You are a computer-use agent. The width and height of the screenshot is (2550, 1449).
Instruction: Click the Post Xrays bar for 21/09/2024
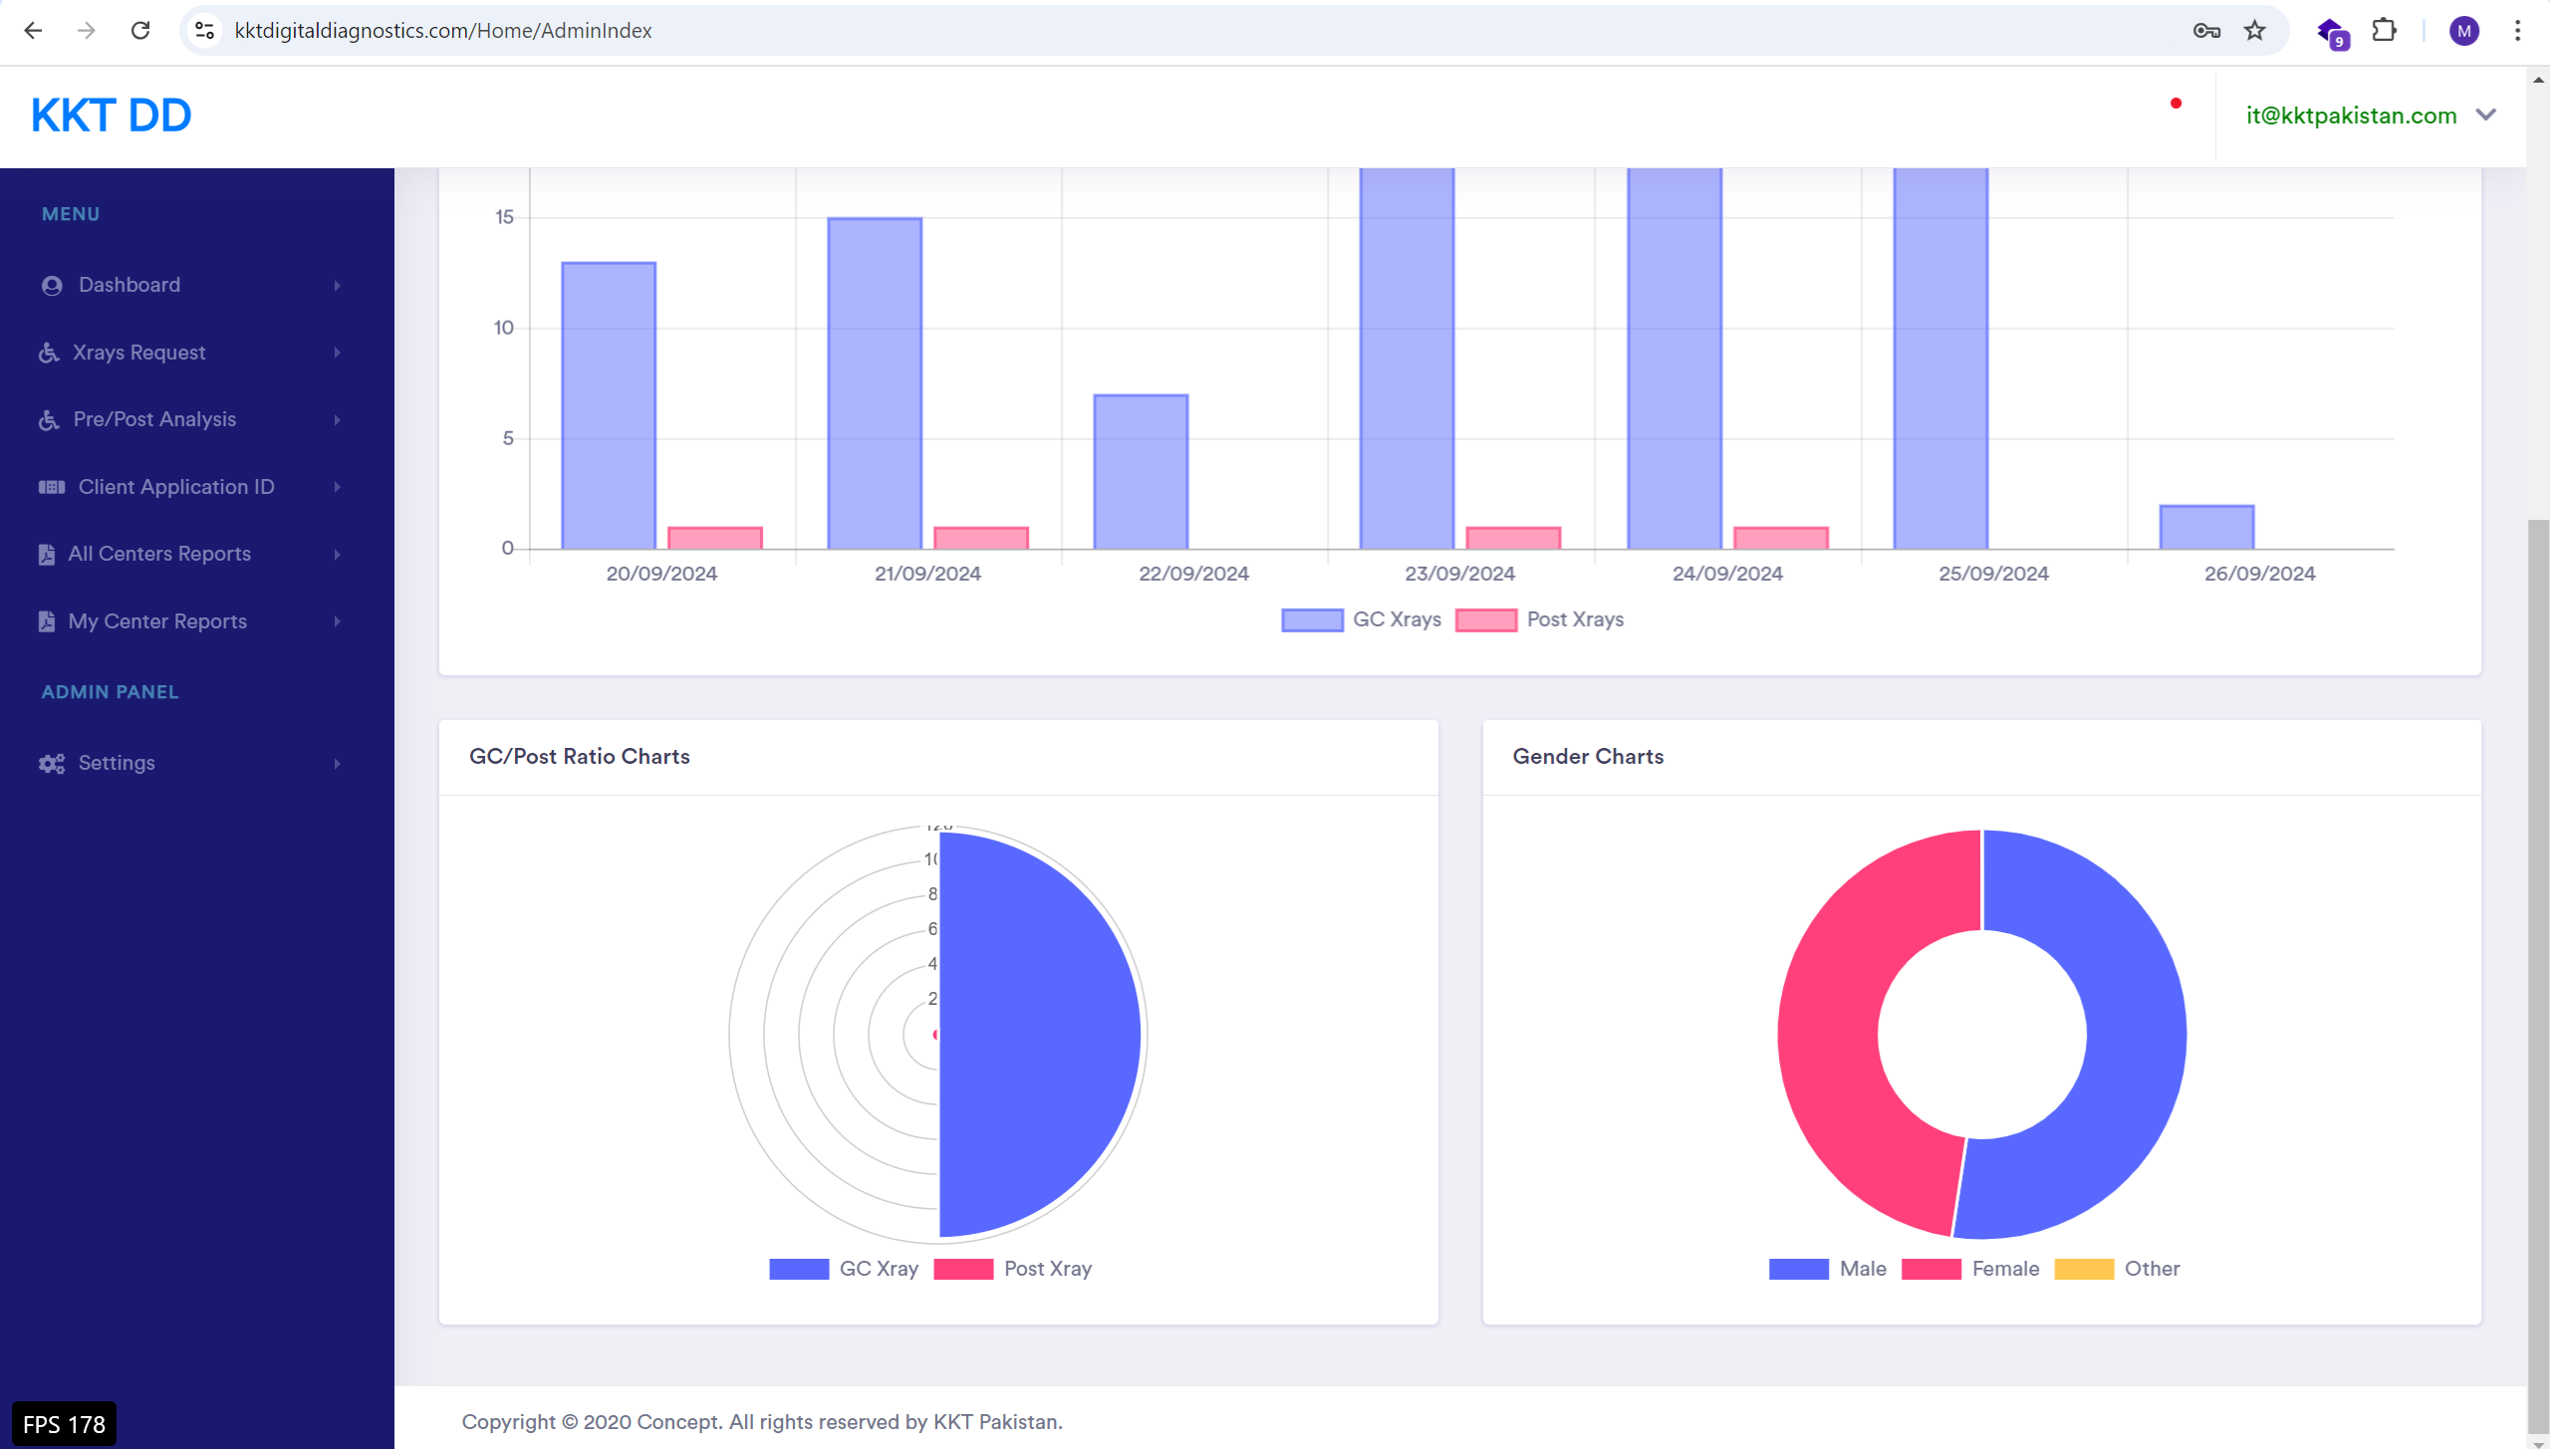[981, 539]
